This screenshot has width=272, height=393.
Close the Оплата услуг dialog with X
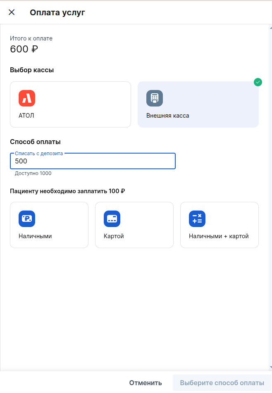coord(12,12)
